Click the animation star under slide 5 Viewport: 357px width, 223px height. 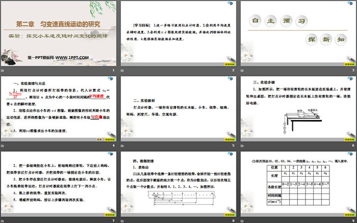tap(122, 146)
